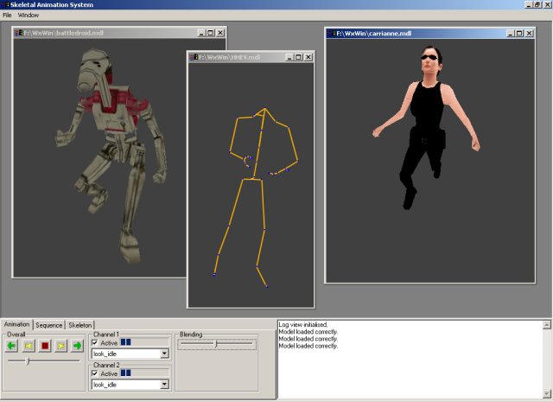Click the battledroid.mdl window icon
Viewport: 553px width, 402px height.
click(x=19, y=33)
